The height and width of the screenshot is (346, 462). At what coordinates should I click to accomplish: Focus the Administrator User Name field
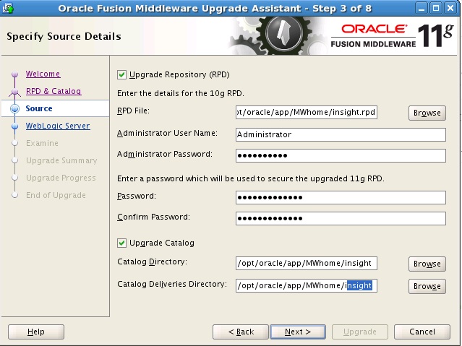(x=341, y=134)
